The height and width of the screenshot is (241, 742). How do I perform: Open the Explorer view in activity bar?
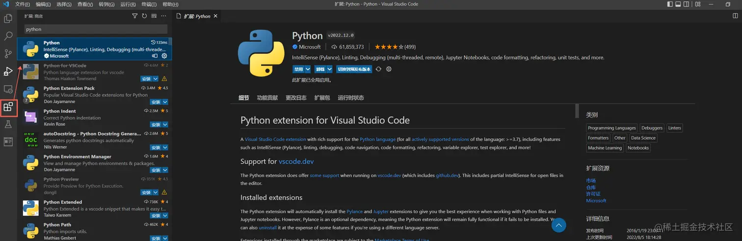point(8,19)
